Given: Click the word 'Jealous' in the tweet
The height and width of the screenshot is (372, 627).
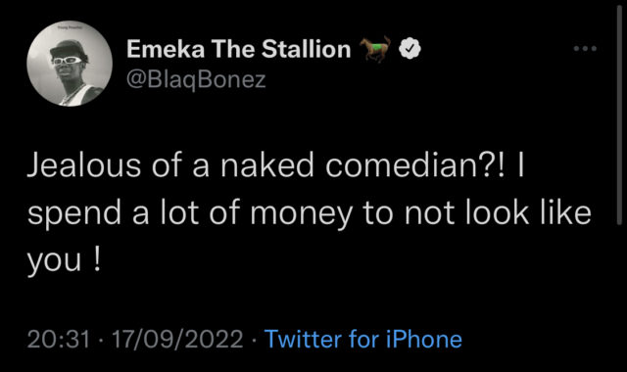Looking at the screenshot, I should [84, 165].
